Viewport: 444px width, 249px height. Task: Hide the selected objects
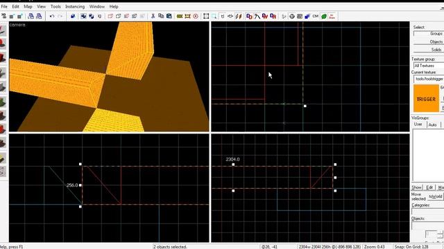[x=110, y=16]
